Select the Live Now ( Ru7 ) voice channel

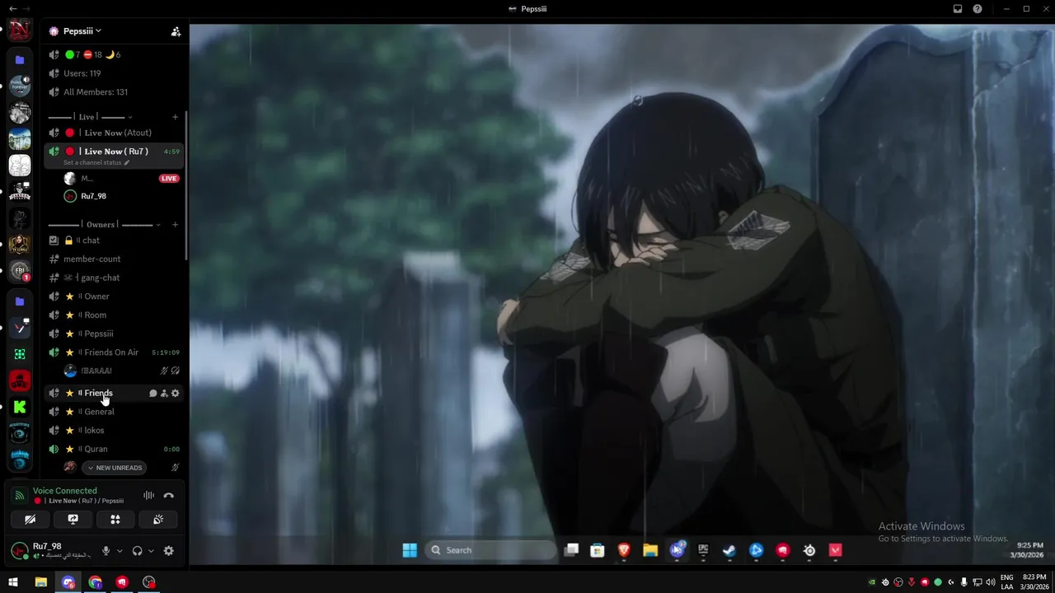tap(114, 152)
